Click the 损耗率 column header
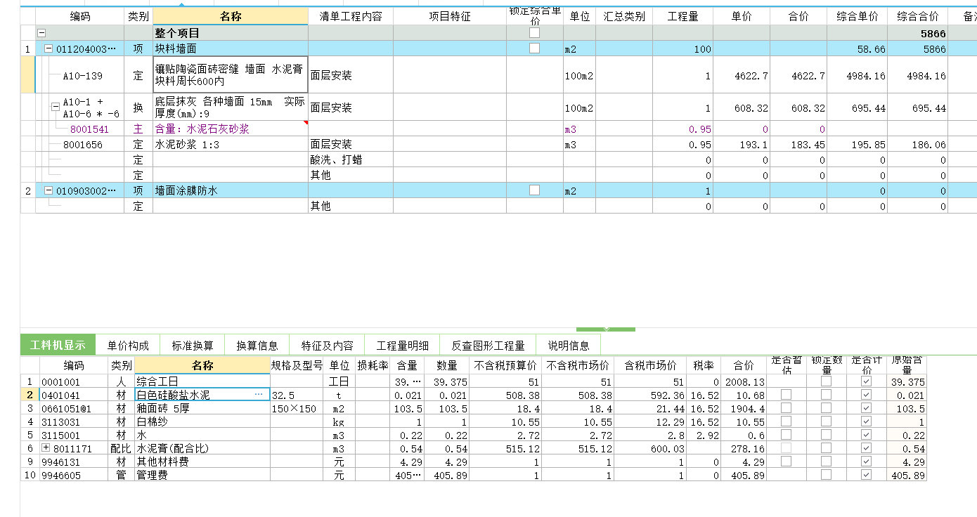 pos(373,365)
